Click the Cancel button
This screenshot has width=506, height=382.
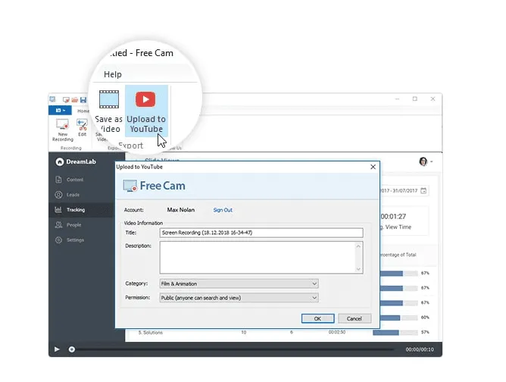click(355, 318)
